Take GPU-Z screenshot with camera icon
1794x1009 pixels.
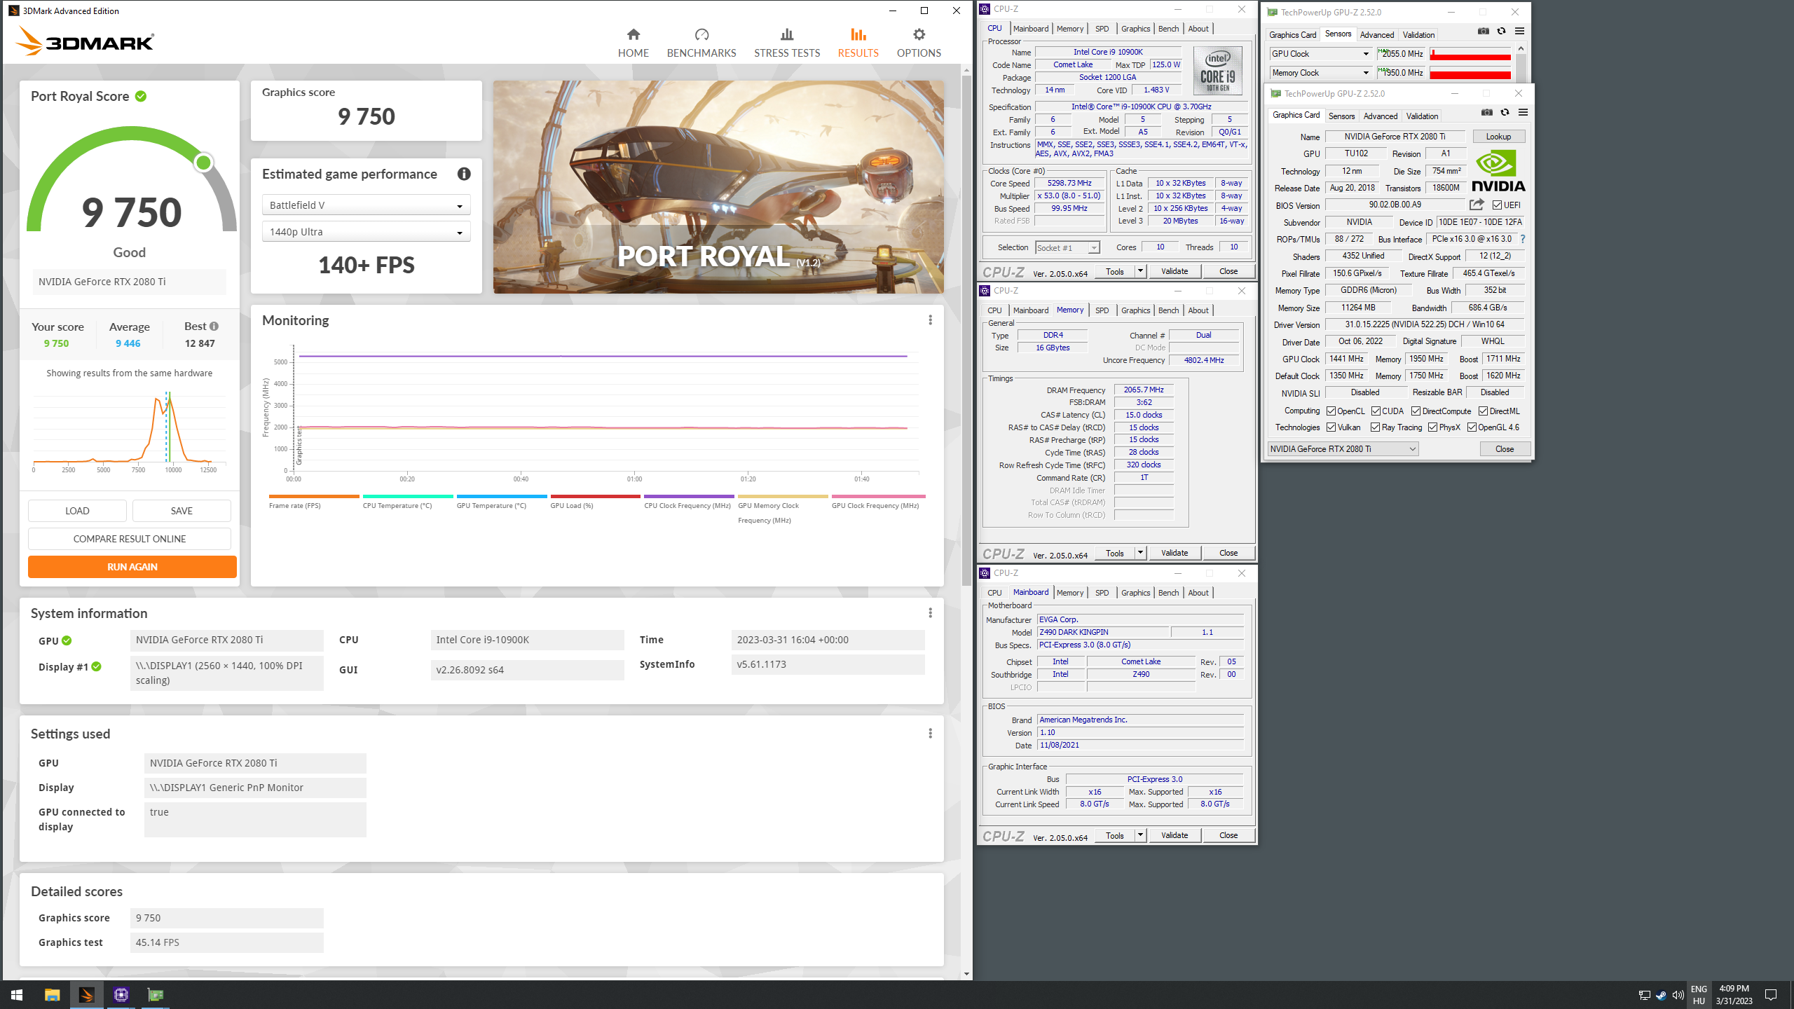1487,113
